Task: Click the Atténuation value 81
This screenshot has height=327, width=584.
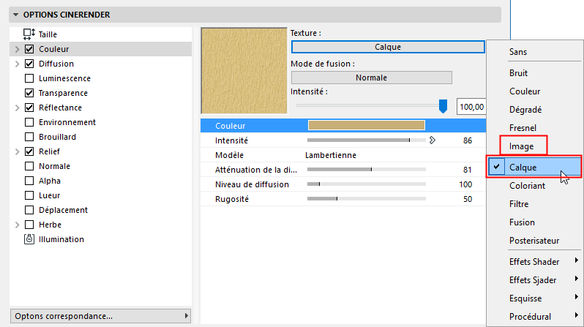Action: pyautogui.click(x=468, y=170)
